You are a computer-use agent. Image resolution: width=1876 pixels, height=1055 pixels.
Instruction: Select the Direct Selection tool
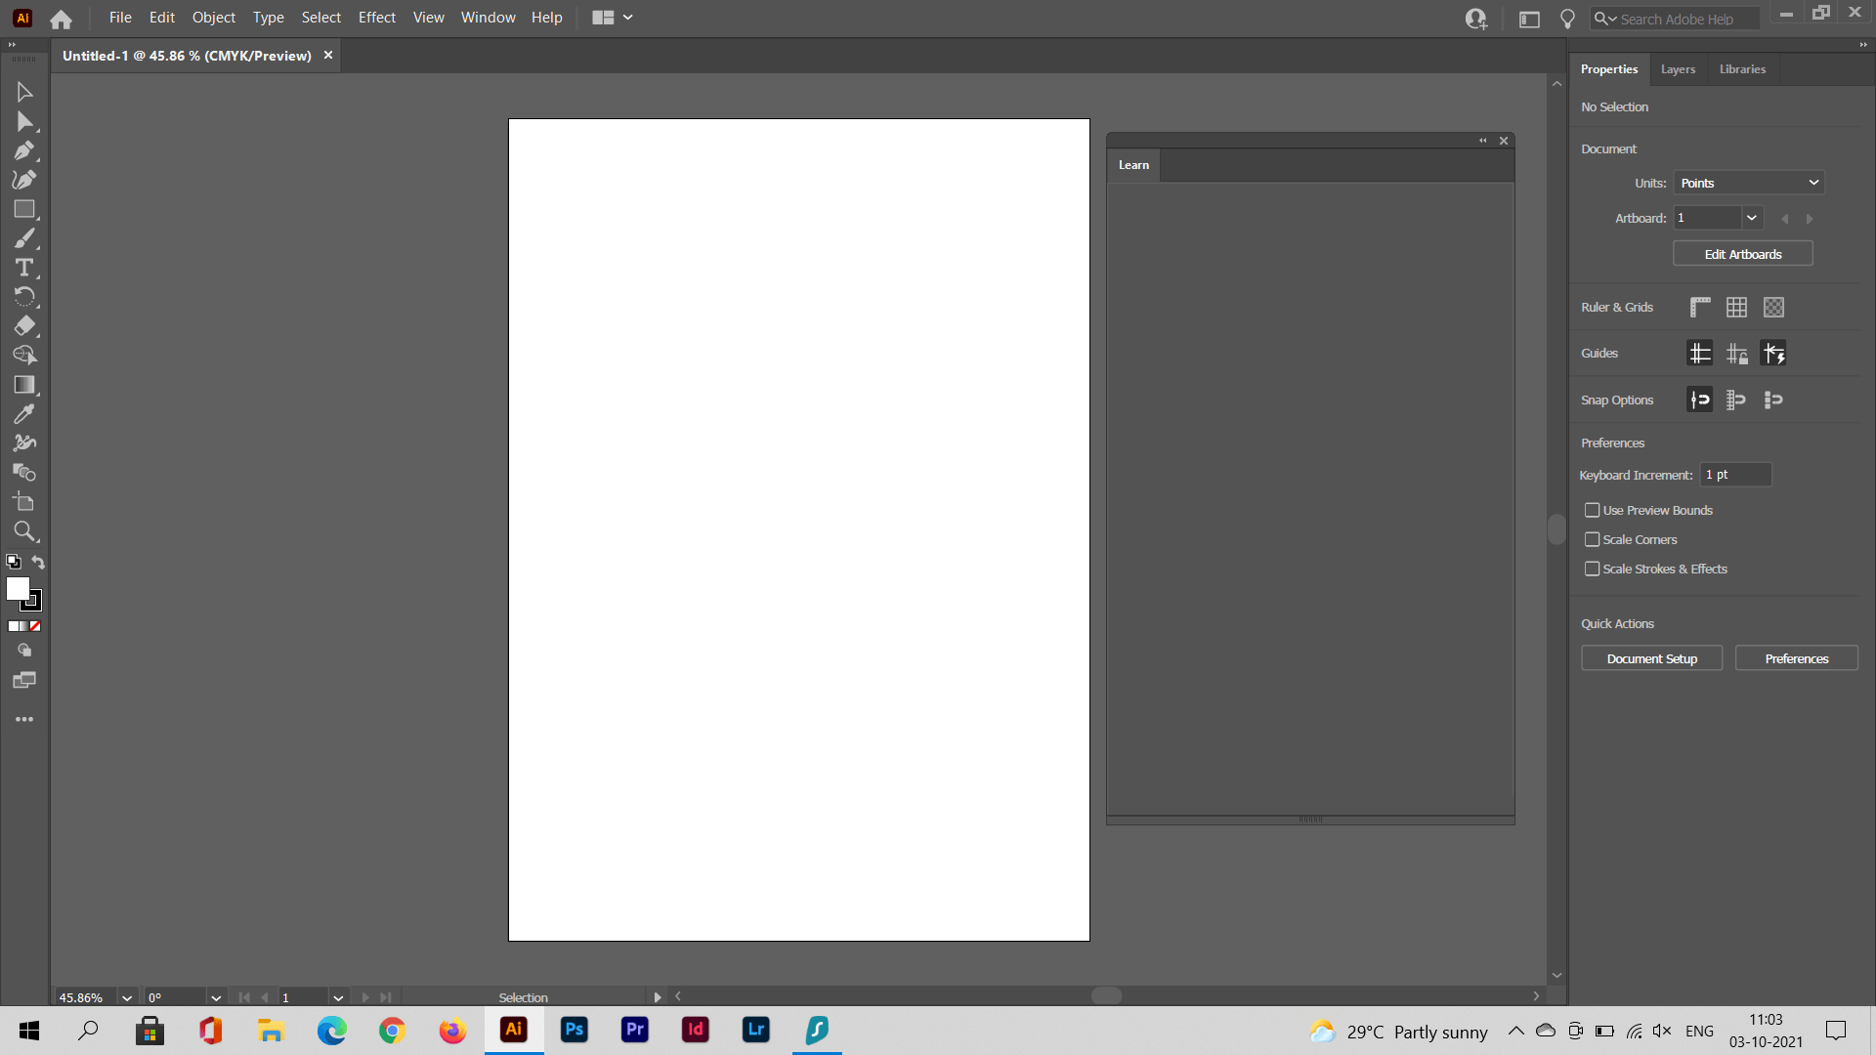point(24,120)
